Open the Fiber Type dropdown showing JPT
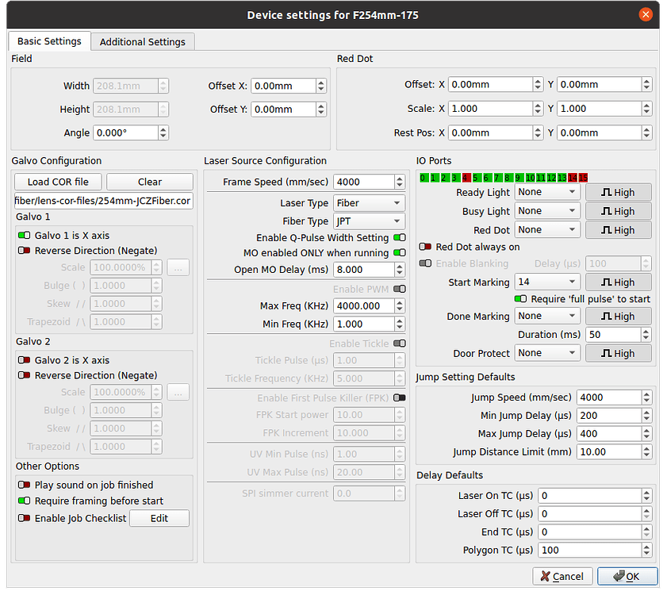This screenshot has width=667, height=595. (x=369, y=221)
